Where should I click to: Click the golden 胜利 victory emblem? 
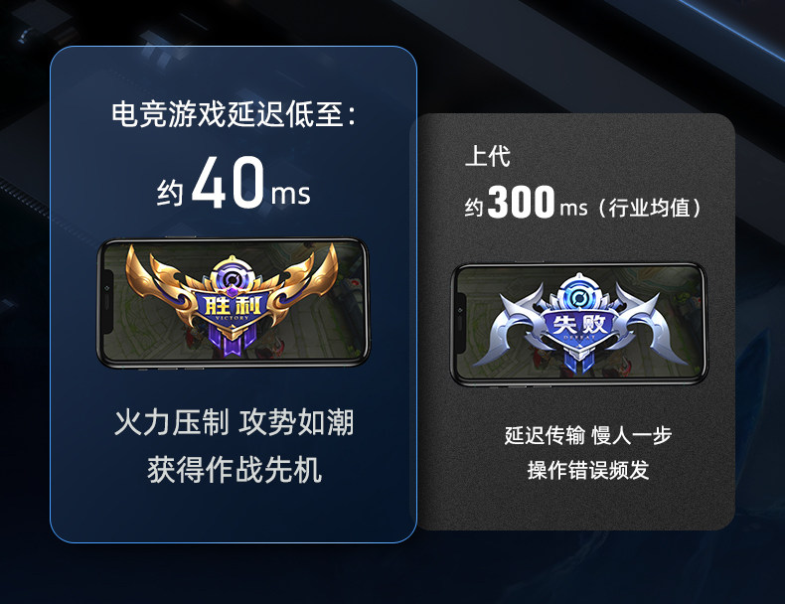click(x=232, y=300)
